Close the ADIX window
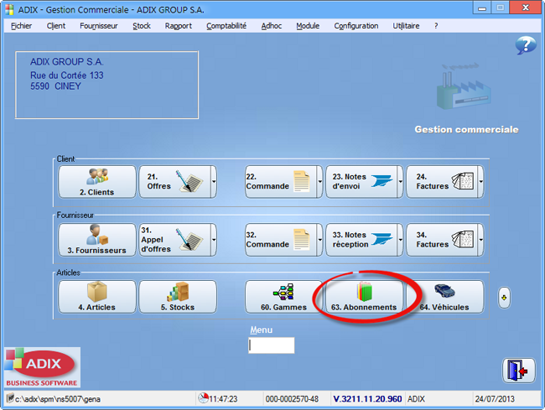Viewport: 545px width, 410px height. coord(526,8)
